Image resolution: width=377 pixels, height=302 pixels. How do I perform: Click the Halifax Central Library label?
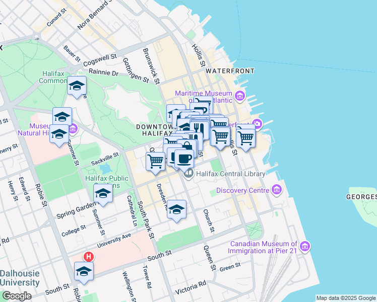pos(230,174)
